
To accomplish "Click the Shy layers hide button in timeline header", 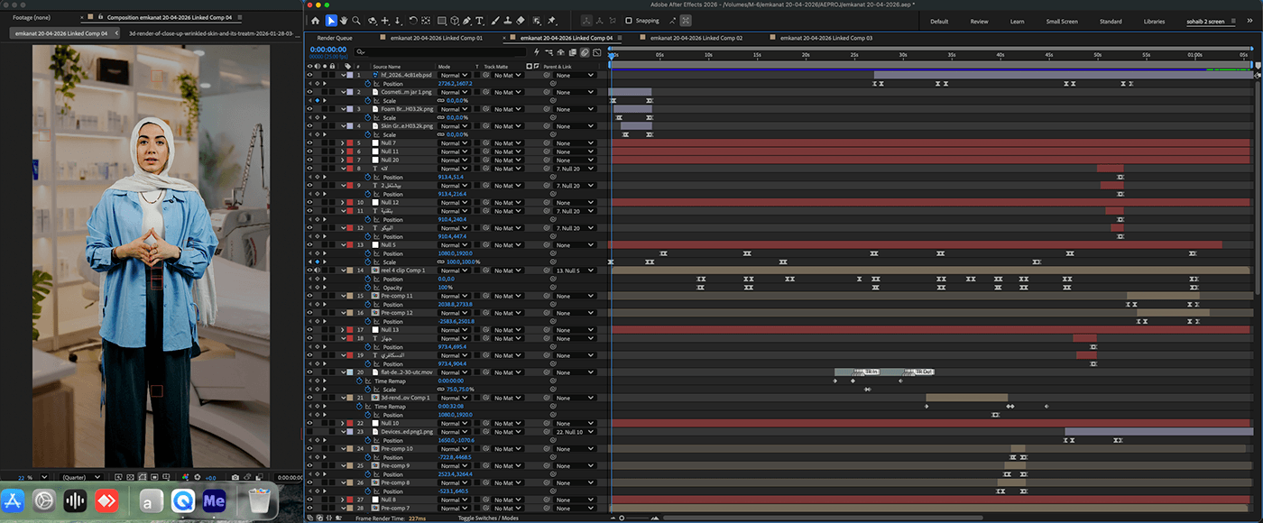I will [x=560, y=52].
